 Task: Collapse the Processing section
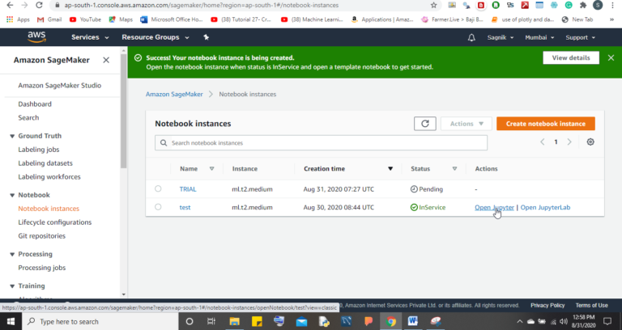(12, 254)
